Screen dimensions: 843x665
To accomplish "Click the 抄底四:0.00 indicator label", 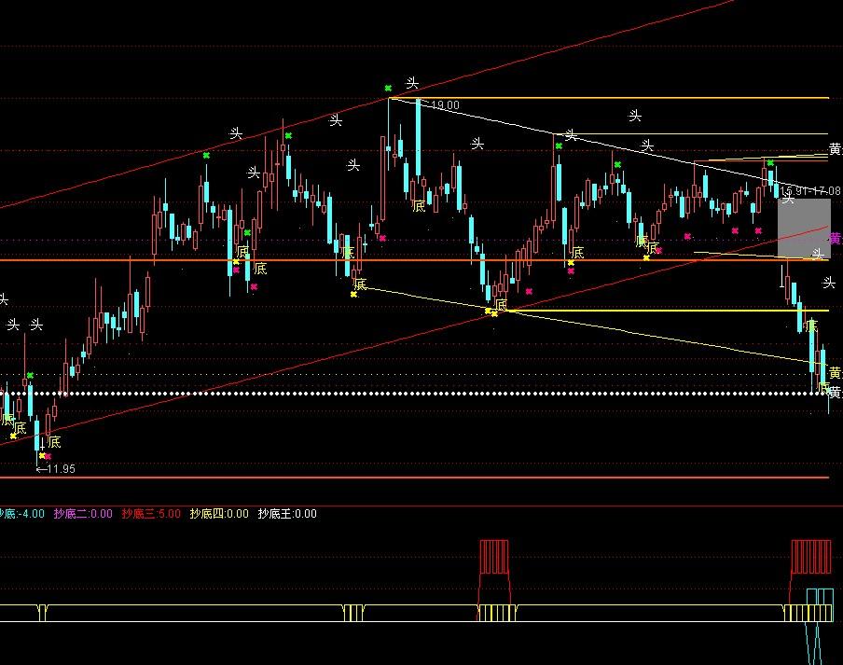I will pos(219,513).
